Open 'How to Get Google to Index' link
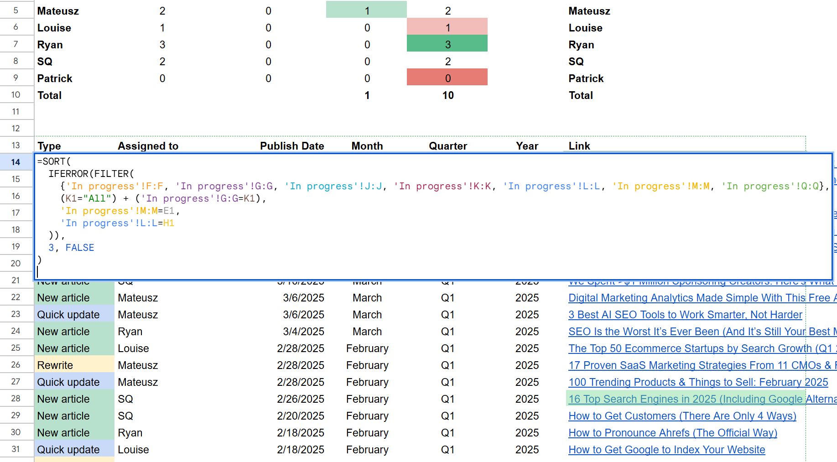The height and width of the screenshot is (462, 837). coord(666,450)
